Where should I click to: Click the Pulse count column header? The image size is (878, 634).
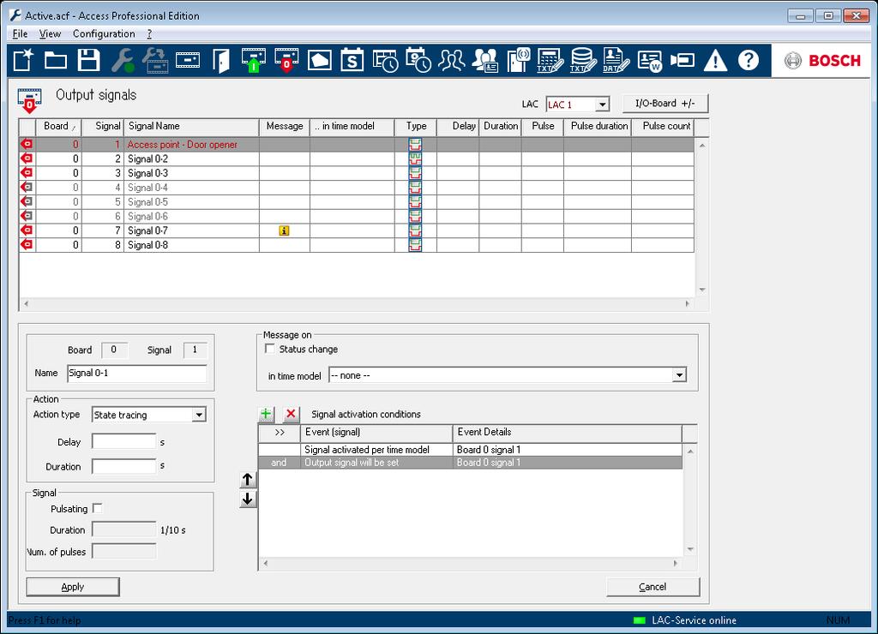pos(663,127)
